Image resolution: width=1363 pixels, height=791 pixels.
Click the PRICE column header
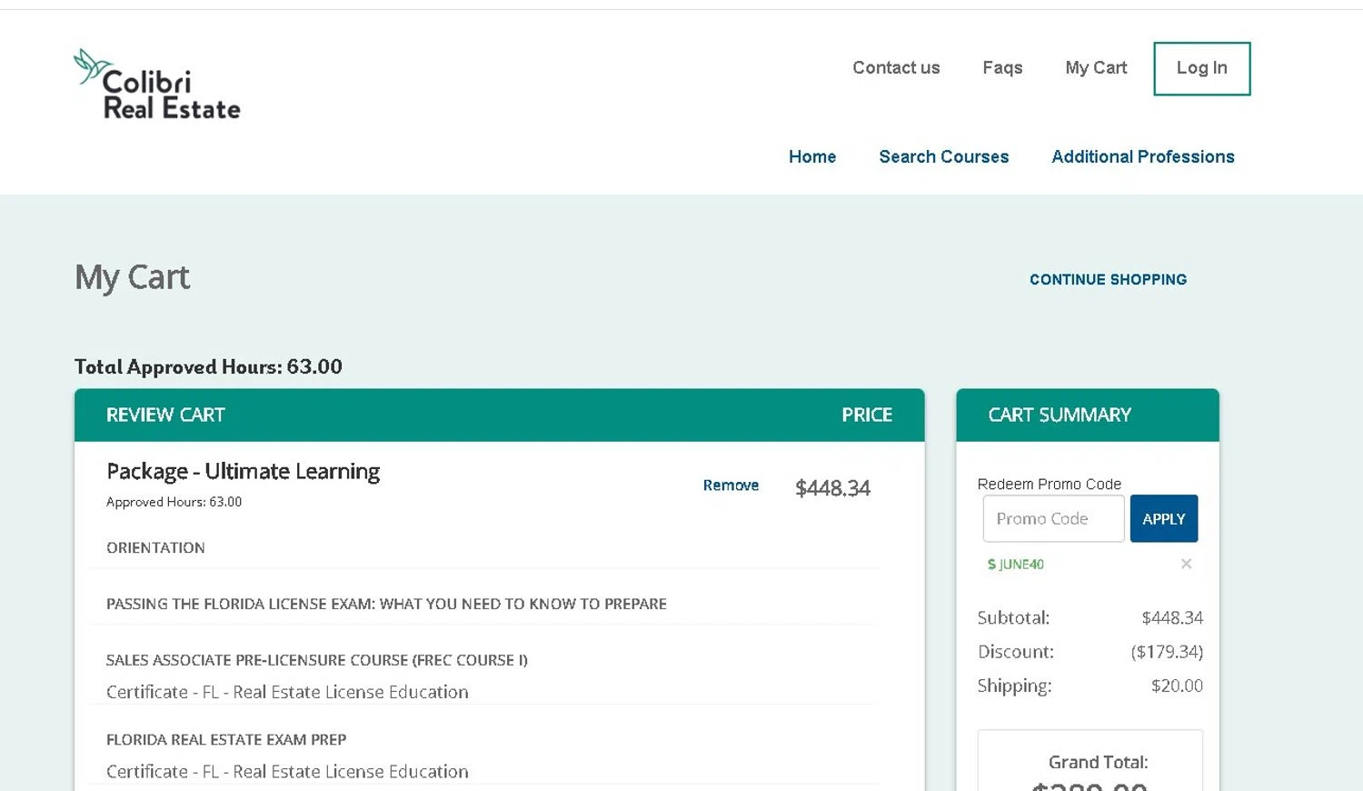[867, 416]
